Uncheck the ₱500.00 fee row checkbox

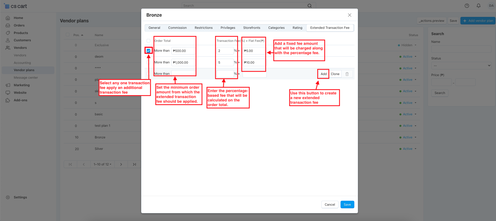pos(148,51)
